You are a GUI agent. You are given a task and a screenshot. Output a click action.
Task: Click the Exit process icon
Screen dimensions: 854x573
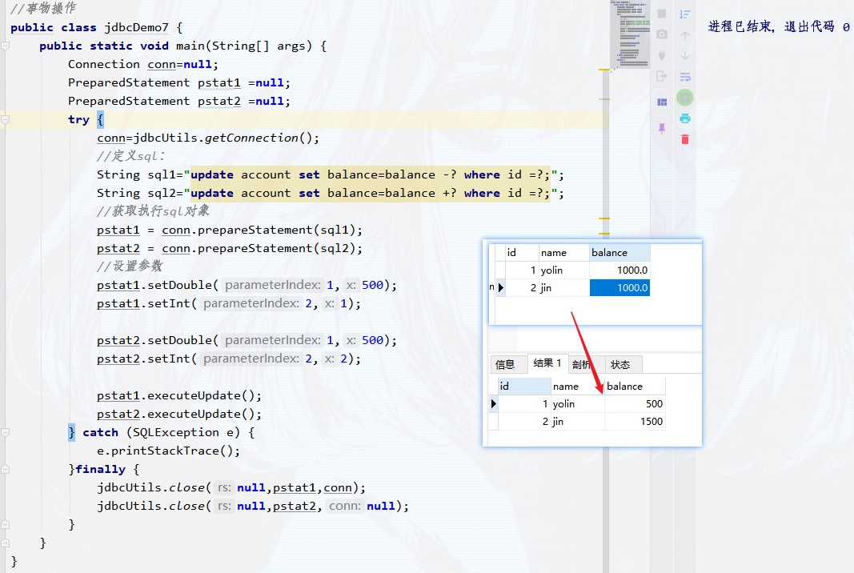[x=662, y=76]
